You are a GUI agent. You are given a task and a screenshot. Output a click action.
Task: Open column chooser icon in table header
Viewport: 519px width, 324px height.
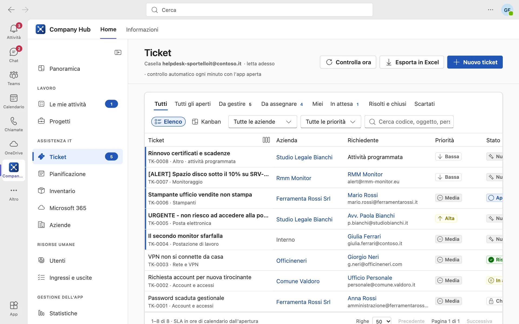(266, 140)
